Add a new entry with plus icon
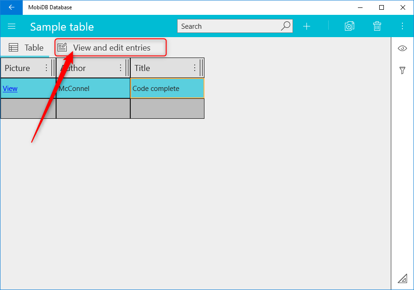The height and width of the screenshot is (290, 414). click(306, 26)
